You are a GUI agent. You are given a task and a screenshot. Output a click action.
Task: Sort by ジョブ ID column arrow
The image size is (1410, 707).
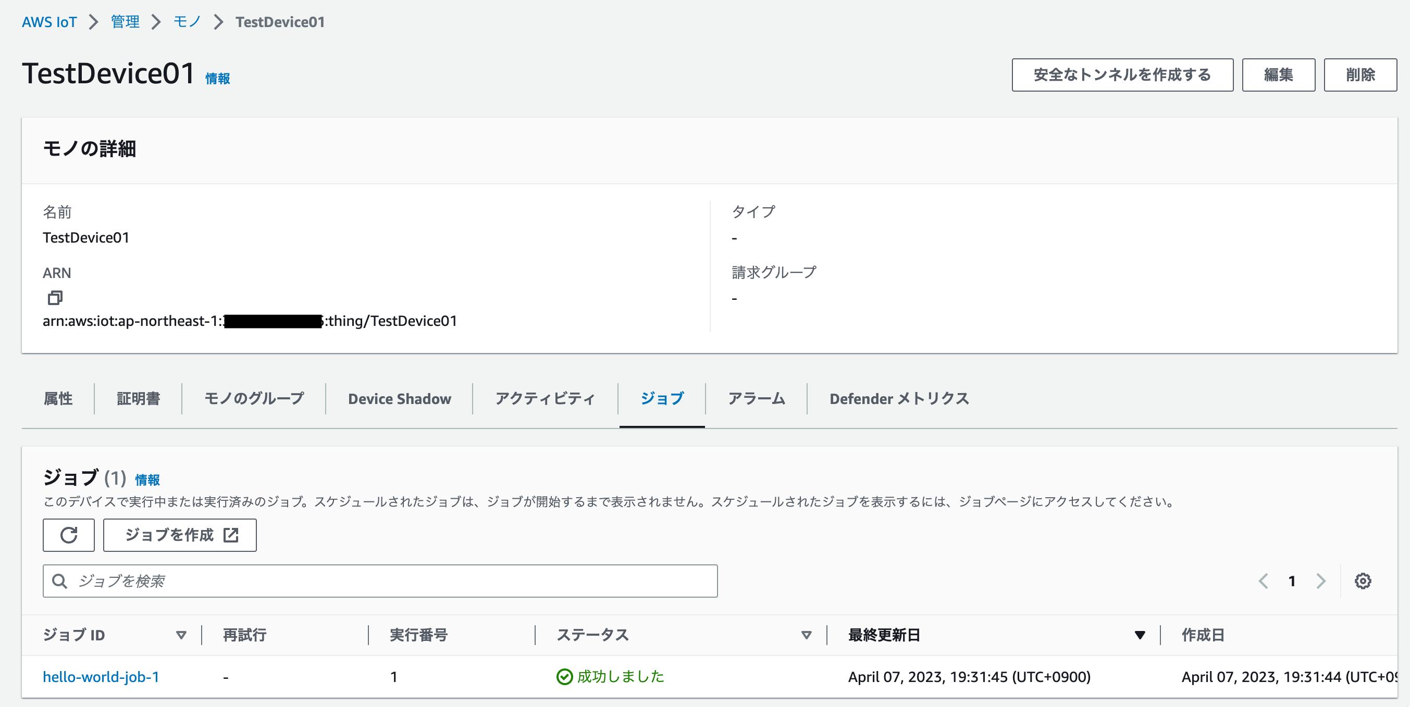point(181,635)
